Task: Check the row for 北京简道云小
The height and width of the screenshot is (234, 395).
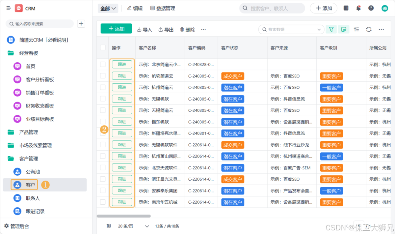Action: click(x=103, y=64)
